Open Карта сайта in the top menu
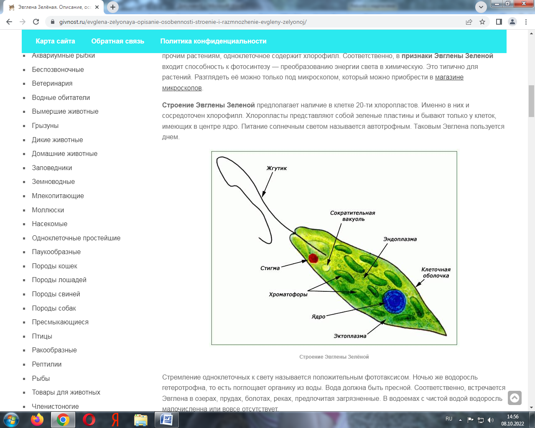Image resolution: width=535 pixels, height=428 pixels. (x=56, y=41)
